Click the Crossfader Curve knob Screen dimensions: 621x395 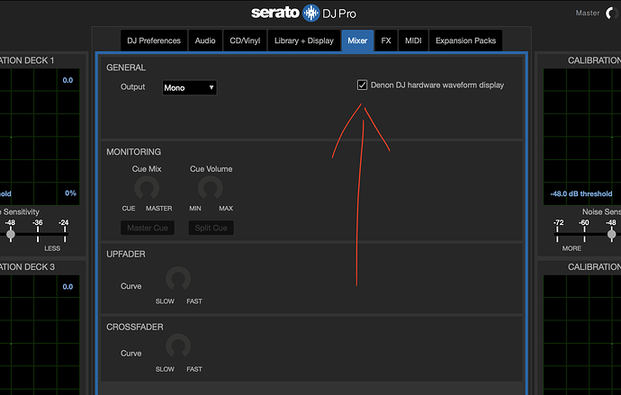(178, 346)
